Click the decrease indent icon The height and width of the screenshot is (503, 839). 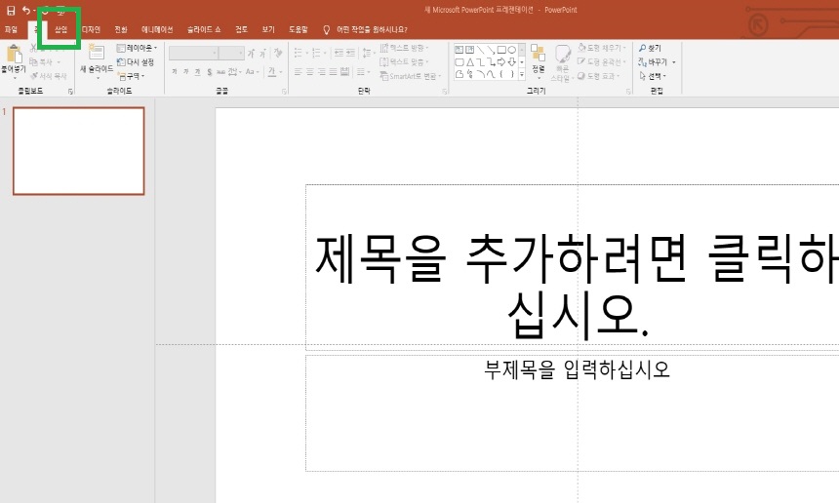coord(339,53)
